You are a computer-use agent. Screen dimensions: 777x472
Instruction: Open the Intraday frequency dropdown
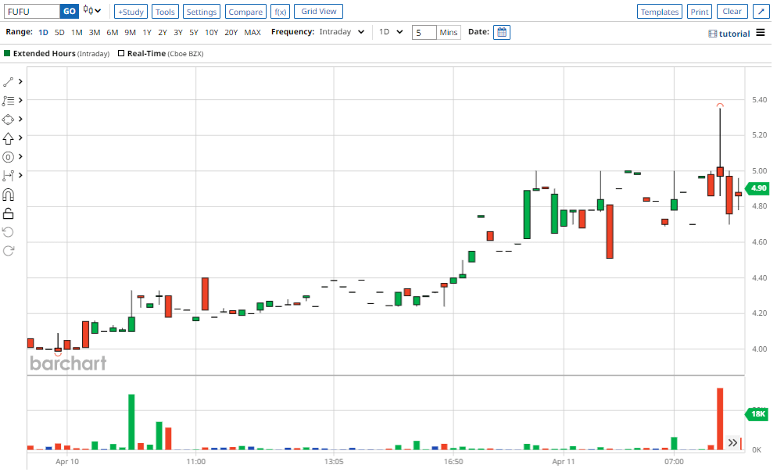tap(342, 32)
